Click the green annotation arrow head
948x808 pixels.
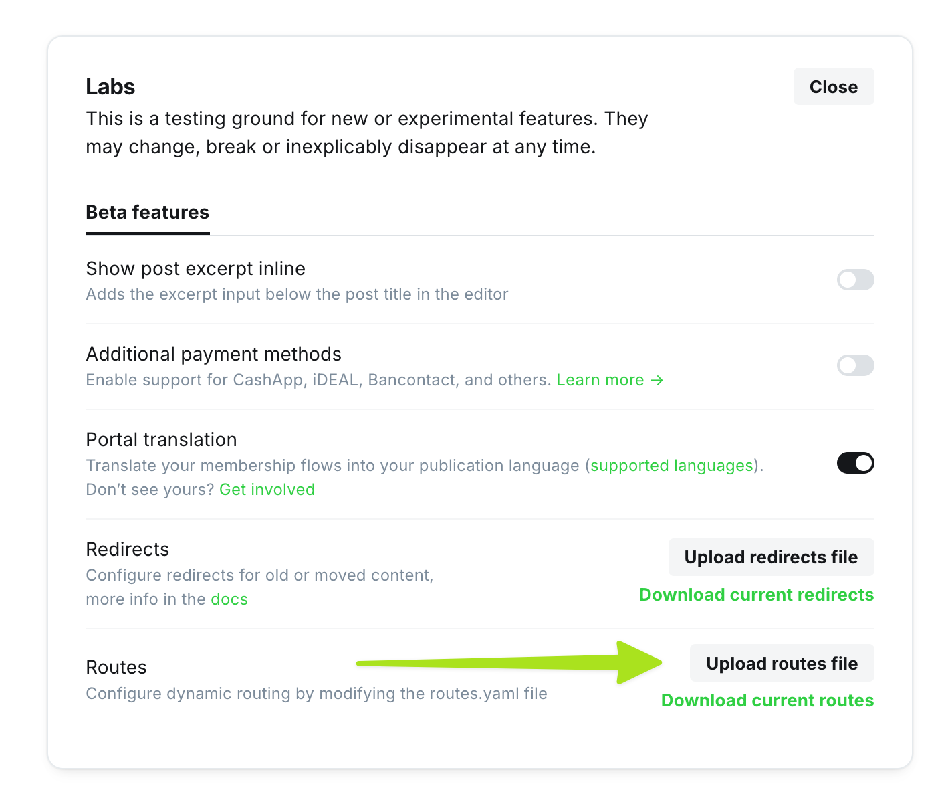637,663
